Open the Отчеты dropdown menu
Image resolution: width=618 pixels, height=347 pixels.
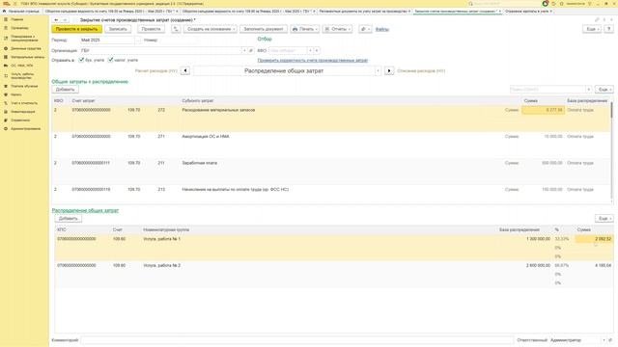point(337,29)
